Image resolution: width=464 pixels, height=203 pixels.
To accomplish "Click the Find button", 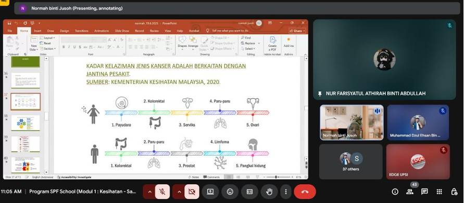I will click(246, 38).
